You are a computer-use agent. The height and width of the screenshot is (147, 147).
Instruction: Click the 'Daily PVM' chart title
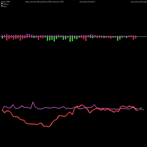pos(6,2)
